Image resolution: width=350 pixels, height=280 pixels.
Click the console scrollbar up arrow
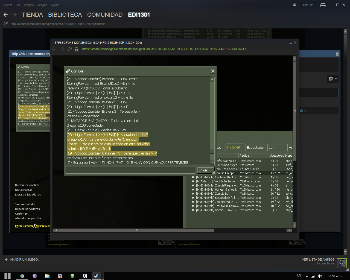[212, 79]
